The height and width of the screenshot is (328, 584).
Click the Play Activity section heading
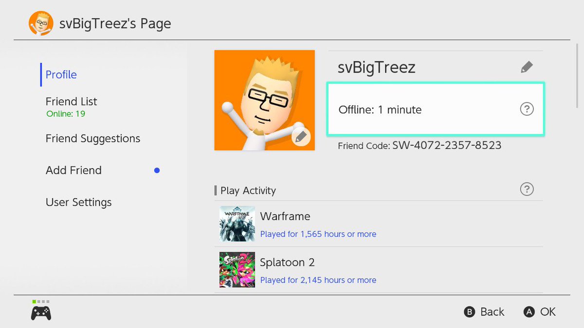click(x=248, y=190)
